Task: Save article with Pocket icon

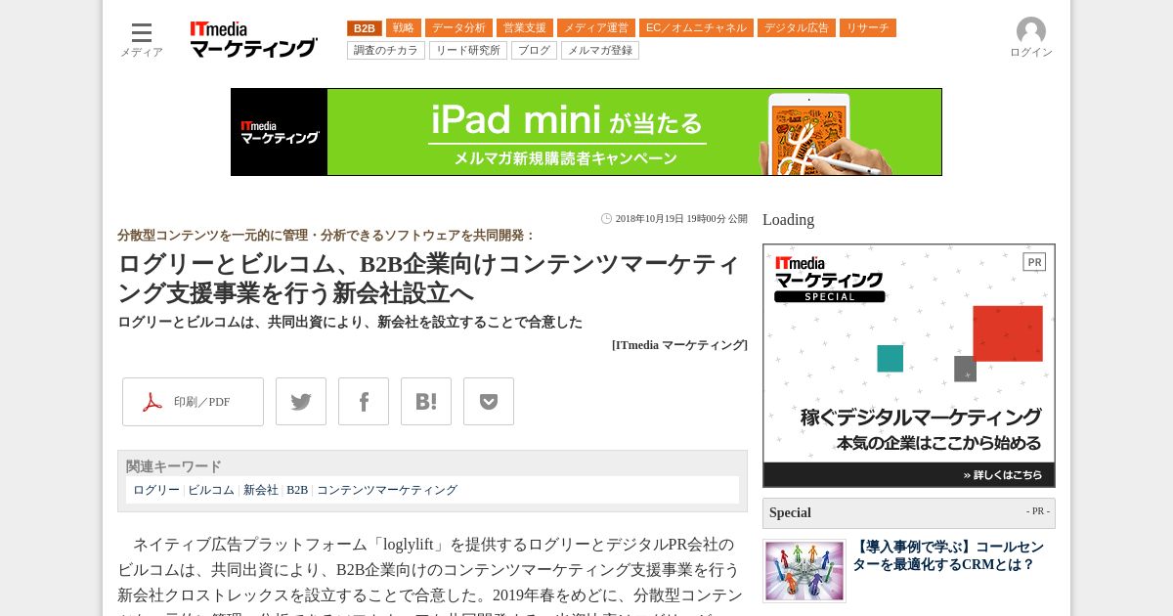Action: pyautogui.click(x=489, y=402)
